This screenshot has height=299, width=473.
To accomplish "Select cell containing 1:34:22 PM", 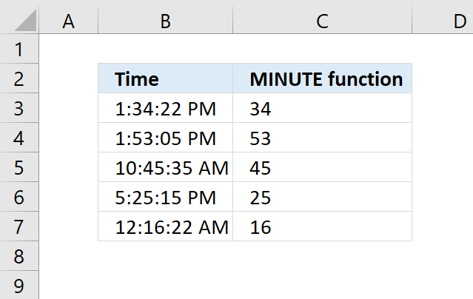I will (x=165, y=108).
